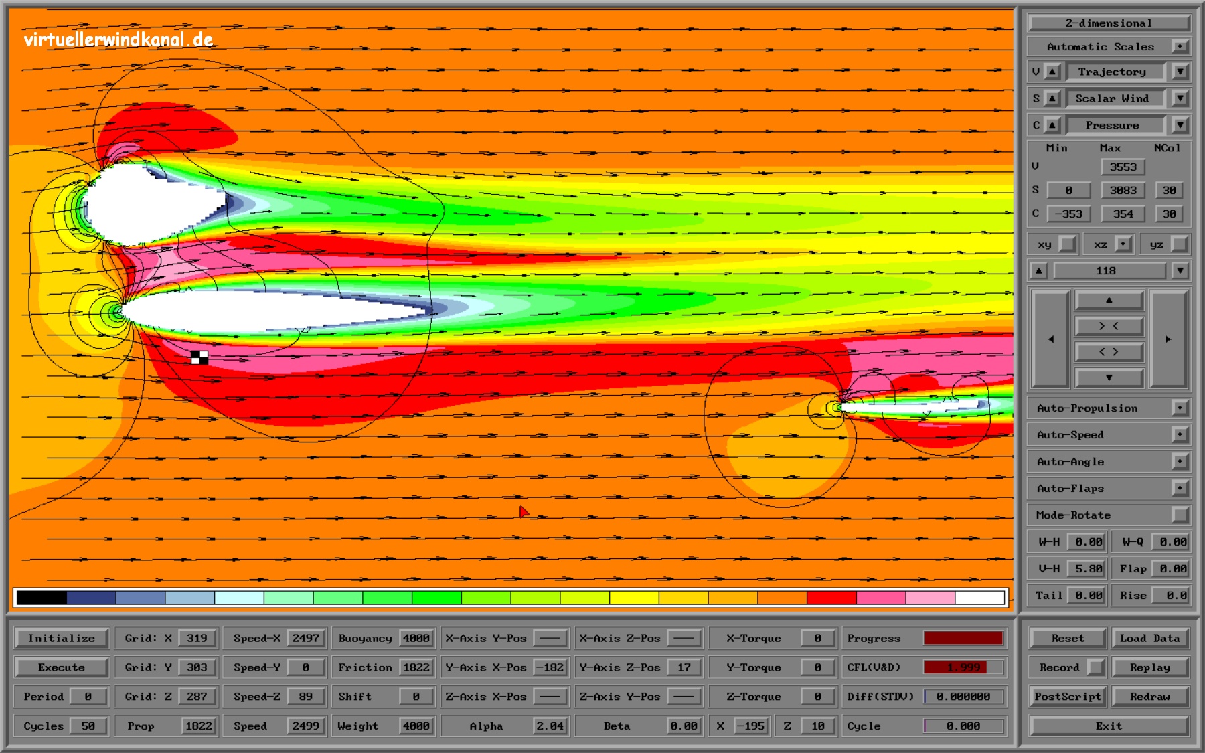Click Redraw to refresh the view
The height and width of the screenshot is (753, 1205).
point(1150,697)
